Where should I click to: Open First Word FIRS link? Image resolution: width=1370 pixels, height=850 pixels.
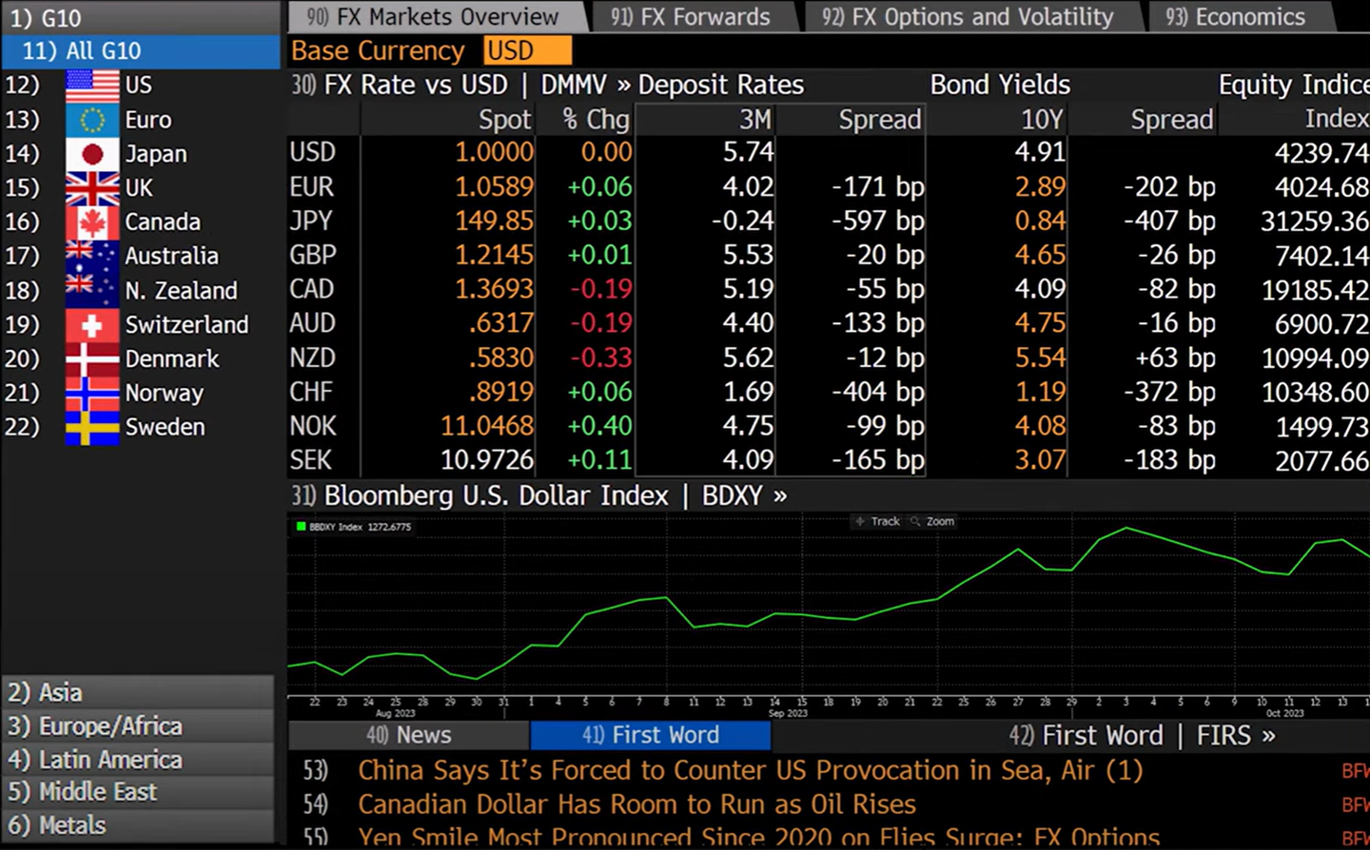pos(1142,735)
